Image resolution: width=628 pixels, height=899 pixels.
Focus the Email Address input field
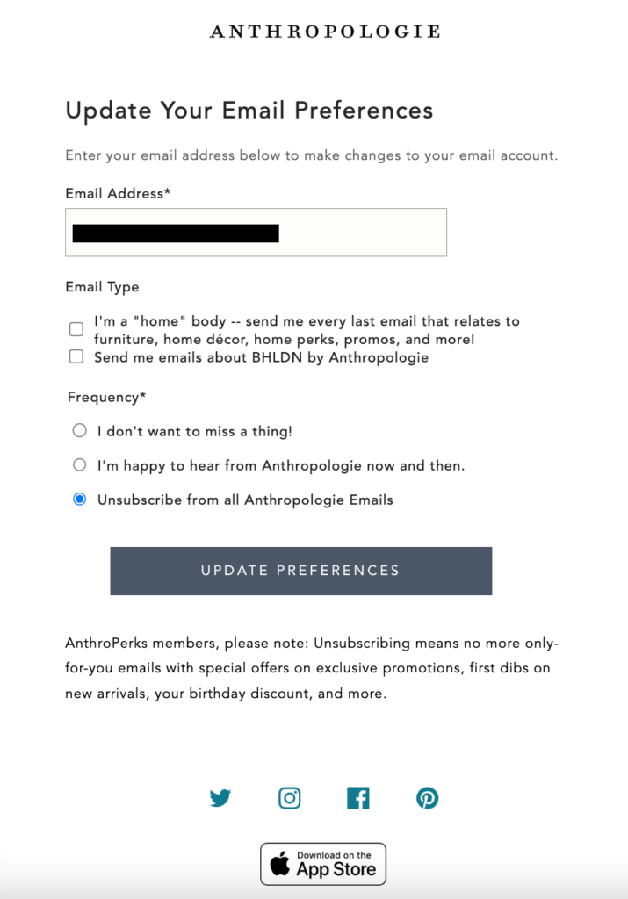point(256,233)
